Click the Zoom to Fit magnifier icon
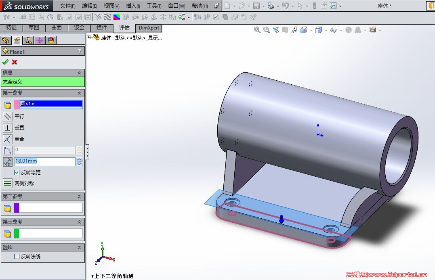 257,30
